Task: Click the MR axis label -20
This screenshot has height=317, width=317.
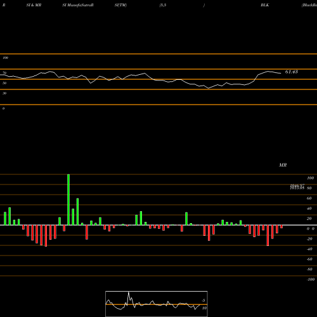Action: pyautogui.click(x=309, y=239)
